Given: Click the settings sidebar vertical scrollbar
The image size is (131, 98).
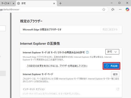Looking at the screenshot, I should tap(11, 55).
